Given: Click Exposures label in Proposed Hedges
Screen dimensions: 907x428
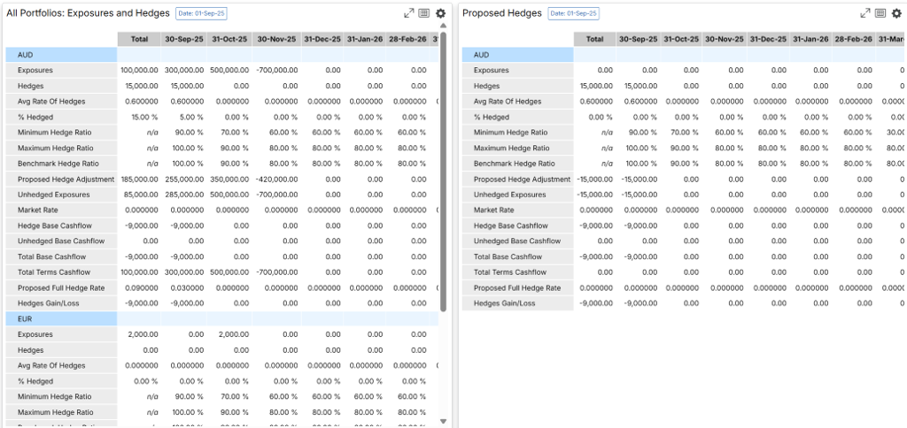Looking at the screenshot, I should [x=492, y=71].
